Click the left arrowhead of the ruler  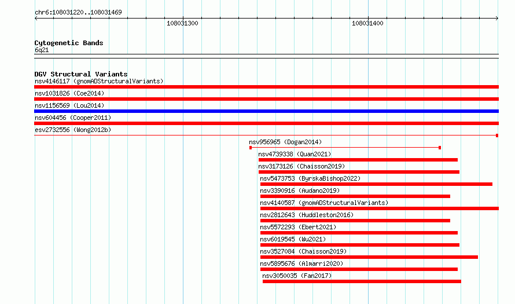tap(36, 19)
